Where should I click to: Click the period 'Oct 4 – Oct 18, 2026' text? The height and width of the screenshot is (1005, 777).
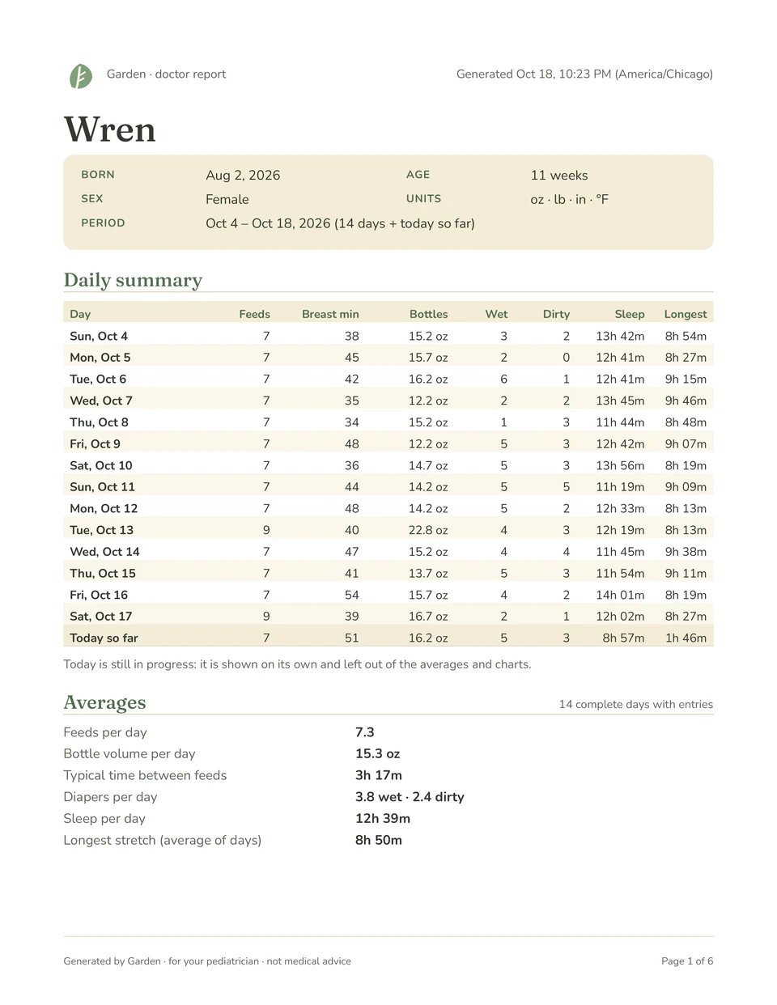pyautogui.click(x=268, y=223)
